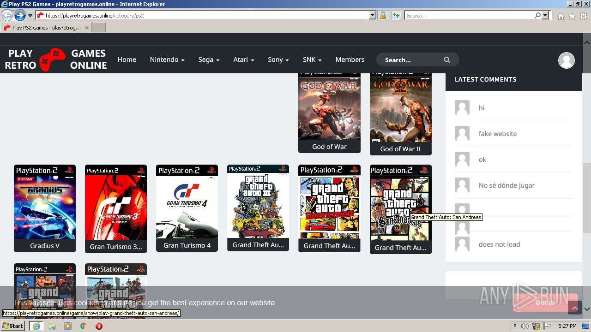The image size is (591, 332).
Task: Open the security lock report icon
Action: pyautogui.click(x=383, y=16)
